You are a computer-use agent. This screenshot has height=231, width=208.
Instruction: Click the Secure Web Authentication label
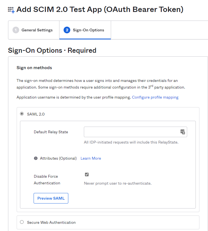51,222
